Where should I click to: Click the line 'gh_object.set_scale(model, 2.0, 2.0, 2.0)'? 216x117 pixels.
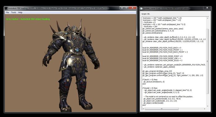click(160, 101)
